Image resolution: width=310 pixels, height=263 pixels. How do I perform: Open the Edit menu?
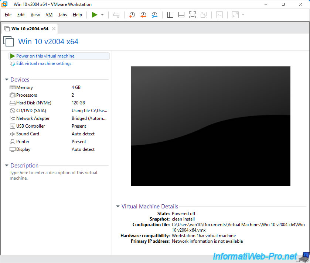tap(21, 15)
